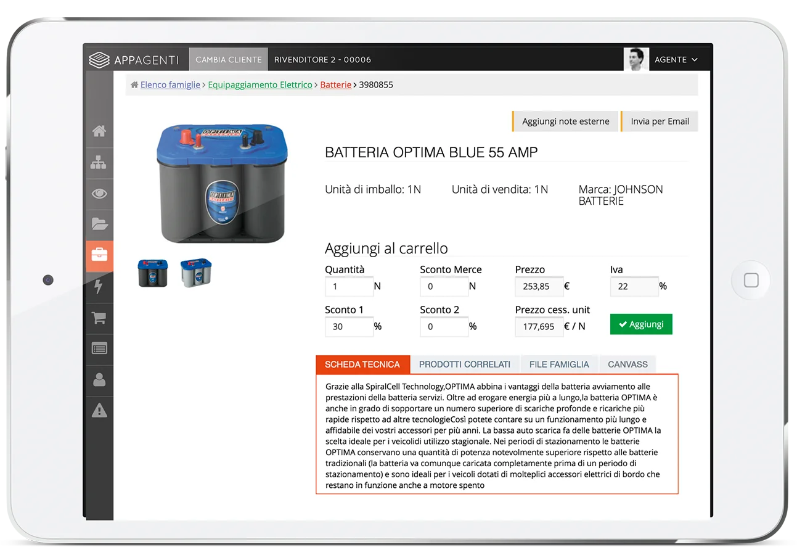Click inside the Quantità input field

(x=349, y=286)
